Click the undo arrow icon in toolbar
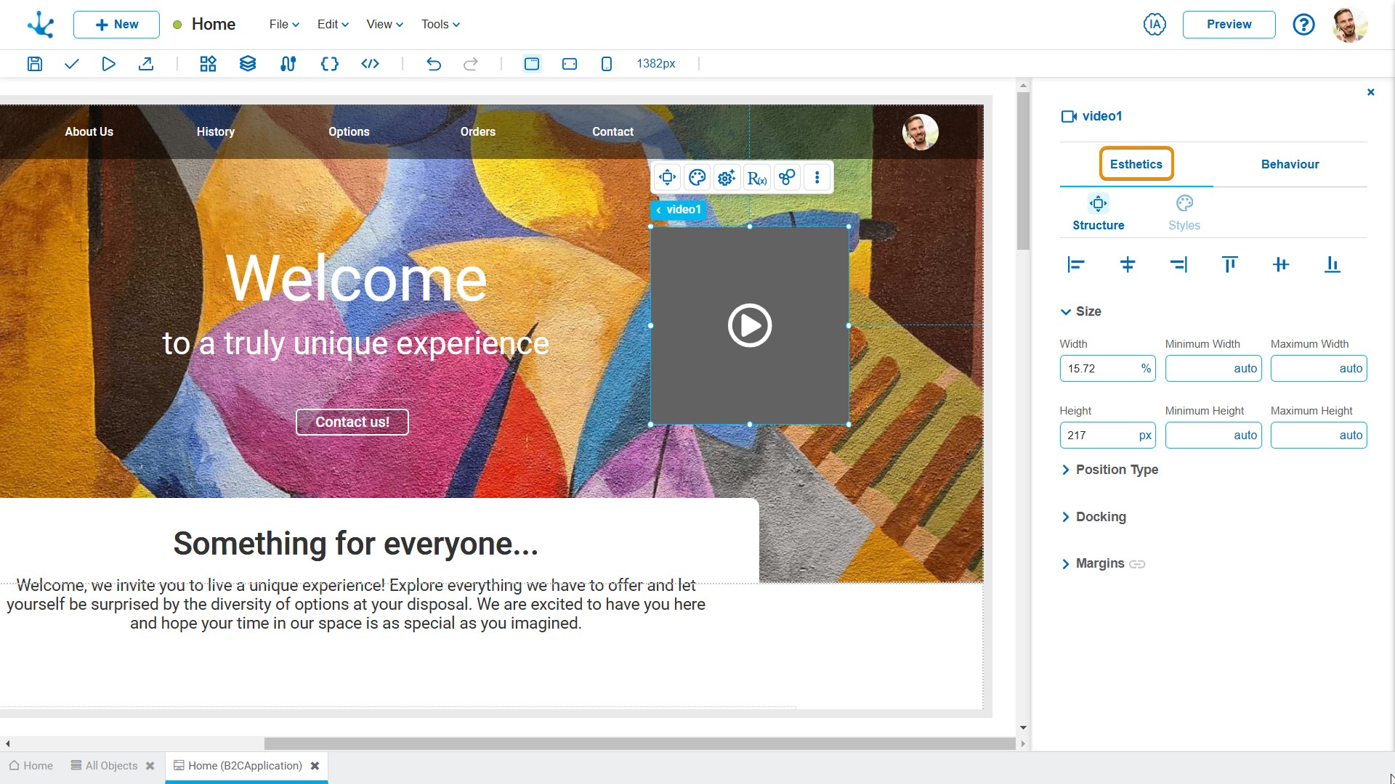 pos(434,64)
